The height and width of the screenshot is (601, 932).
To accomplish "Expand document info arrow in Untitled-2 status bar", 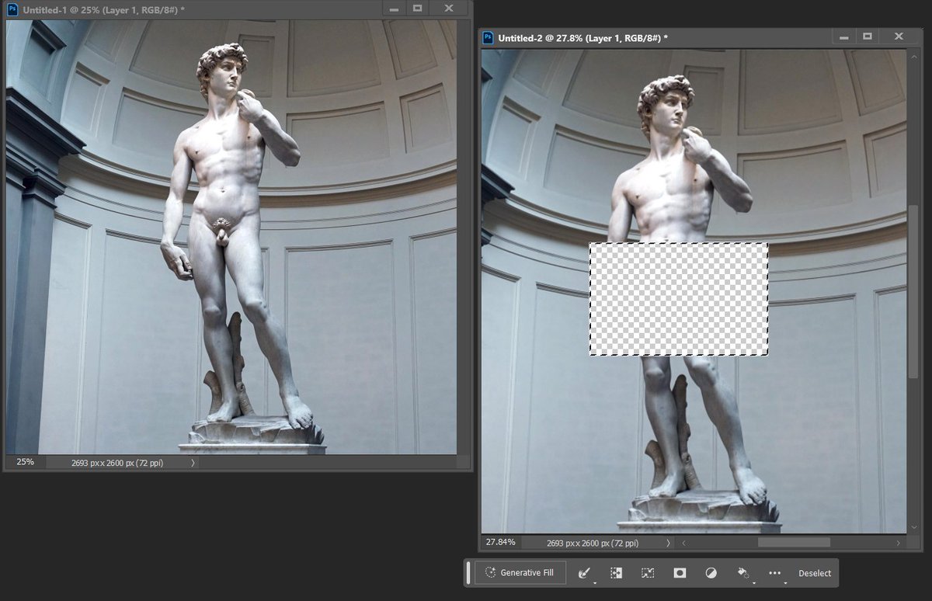I will (x=669, y=543).
